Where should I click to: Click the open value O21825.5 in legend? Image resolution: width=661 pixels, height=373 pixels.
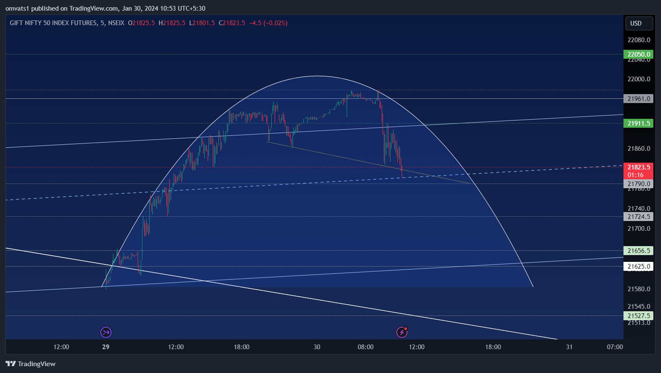click(141, 23)
